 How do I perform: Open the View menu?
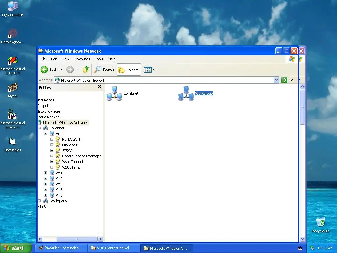[66, 59]
